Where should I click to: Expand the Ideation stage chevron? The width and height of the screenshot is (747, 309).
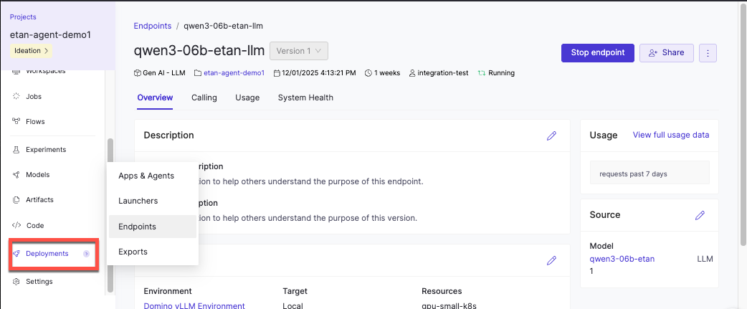(x=46, y=50)
